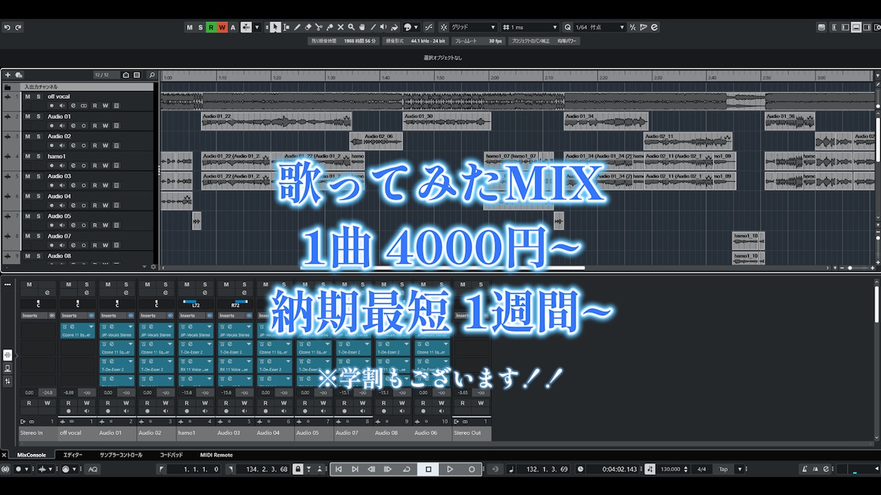Screen dimensions: 881x495
Task: Select the Zoom magnifier tool
Action: [x=351, y=27]
